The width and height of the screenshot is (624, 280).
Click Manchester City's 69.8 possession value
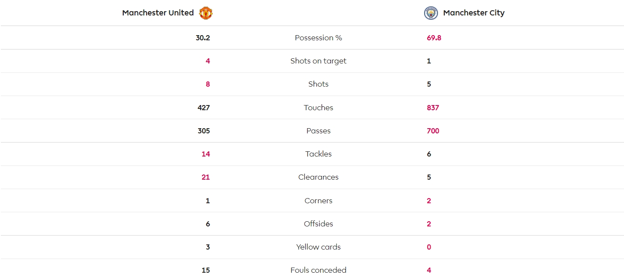click(x=434, y=38)
